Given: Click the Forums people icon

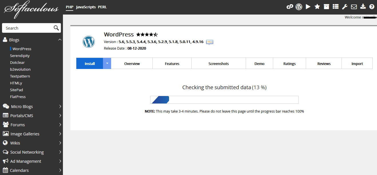Looking at the screenshot, I should tap(6, 125).
